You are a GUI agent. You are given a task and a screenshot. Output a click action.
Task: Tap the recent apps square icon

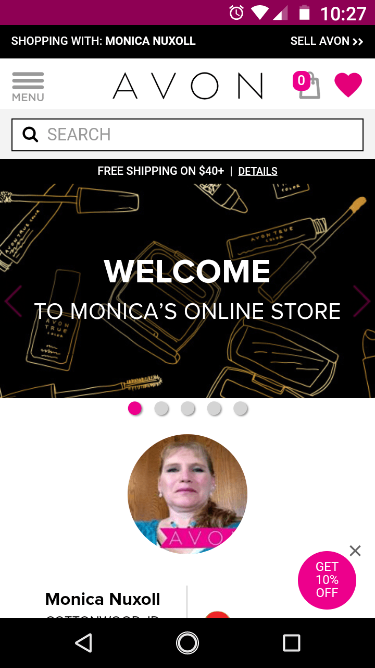292,643
